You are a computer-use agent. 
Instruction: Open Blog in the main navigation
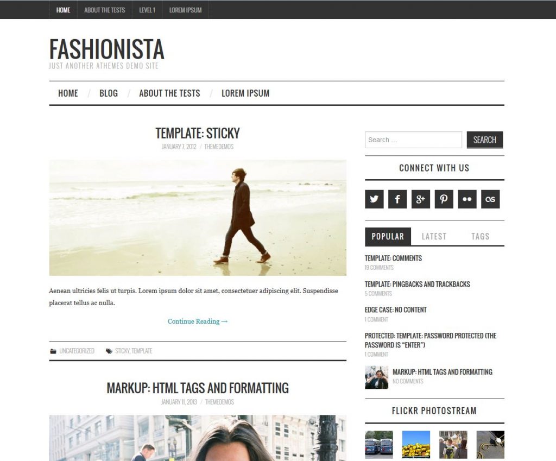click(109, 93)
